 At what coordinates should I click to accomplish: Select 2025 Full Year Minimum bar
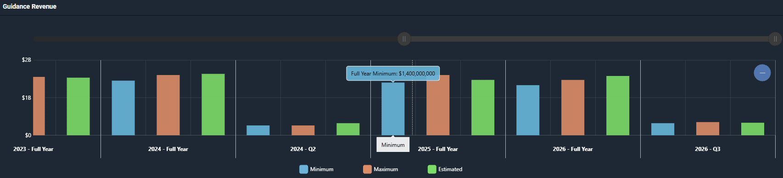click(x=393, y=109)
